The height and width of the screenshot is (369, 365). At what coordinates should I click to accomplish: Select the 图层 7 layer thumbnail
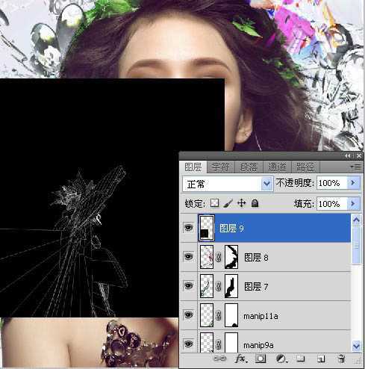pyautogui.click(x=207, y=286)
